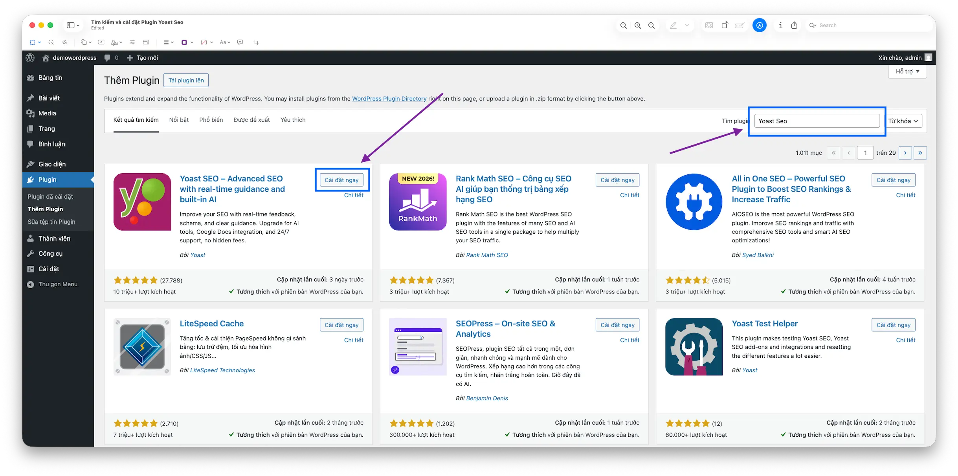Click Tải plugin lên button
Image resolution: width=958 pixels, height=476 pixels.
click(x=186, y=81)
